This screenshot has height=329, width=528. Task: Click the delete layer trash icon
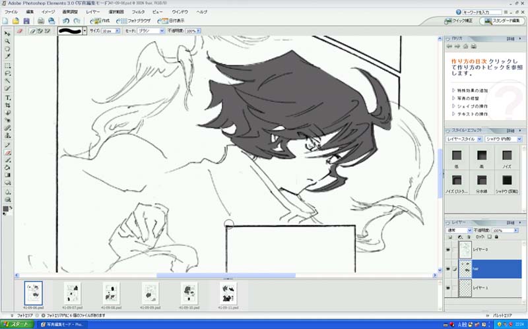click(x=469, y=237)
